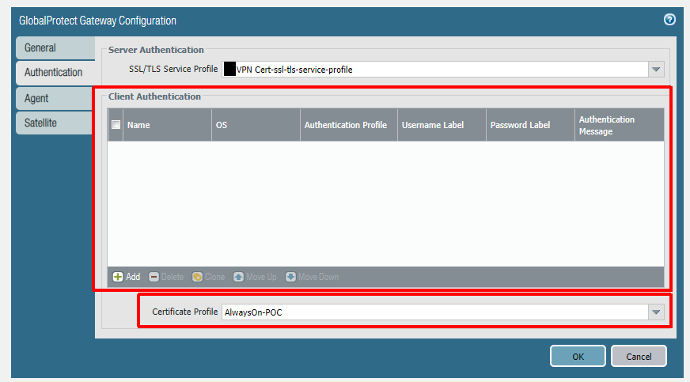The width and height of the screenshot is (690, 382).
Task: Switch to the General tab
Action: pos(55,48)
